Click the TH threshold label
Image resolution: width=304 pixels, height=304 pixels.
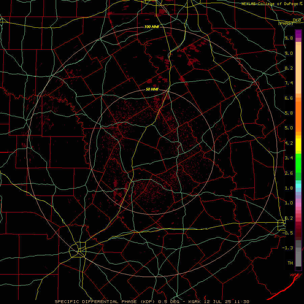[x=290, y=263]
